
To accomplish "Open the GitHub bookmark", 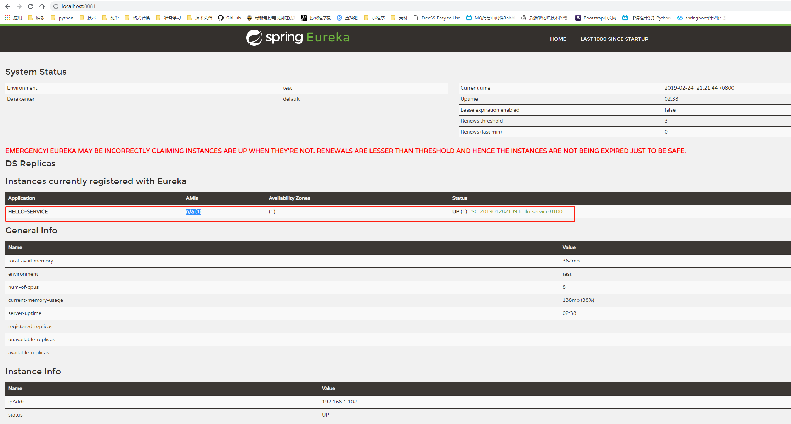I will pyautogui.click(x=229, y=18).
